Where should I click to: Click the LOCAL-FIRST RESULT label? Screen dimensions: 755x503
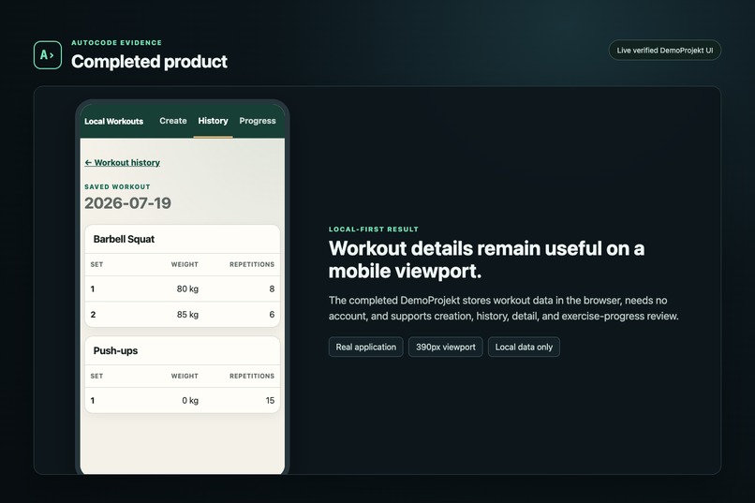[374, 229]
